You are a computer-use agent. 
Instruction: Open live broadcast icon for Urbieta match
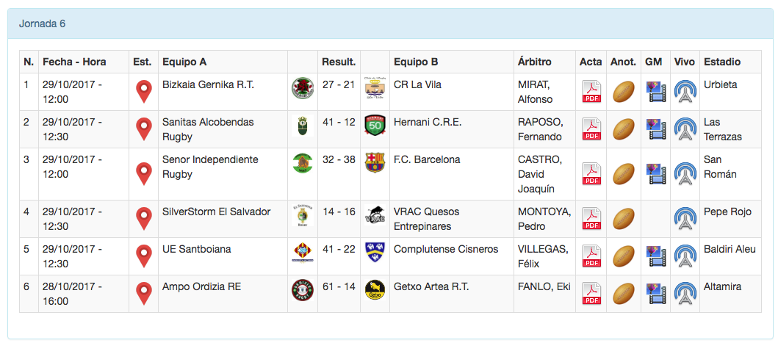[x=685, y=92]
